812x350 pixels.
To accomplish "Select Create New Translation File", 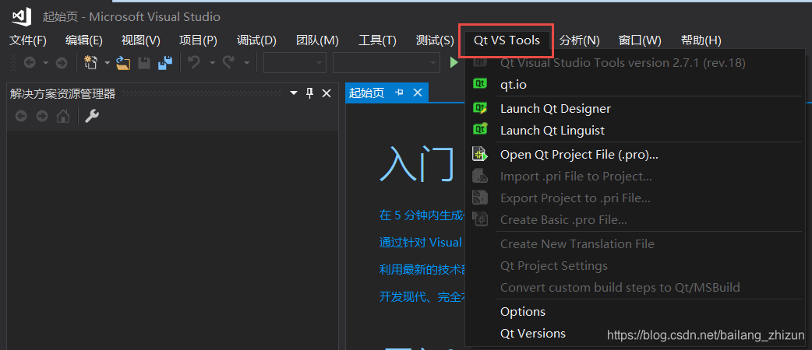I will [635, 244].
